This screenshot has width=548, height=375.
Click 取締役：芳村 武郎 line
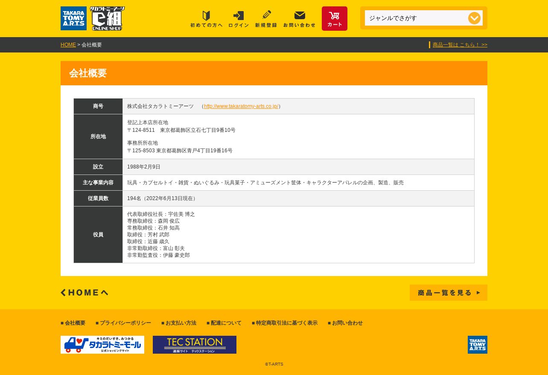click(148, 235)
